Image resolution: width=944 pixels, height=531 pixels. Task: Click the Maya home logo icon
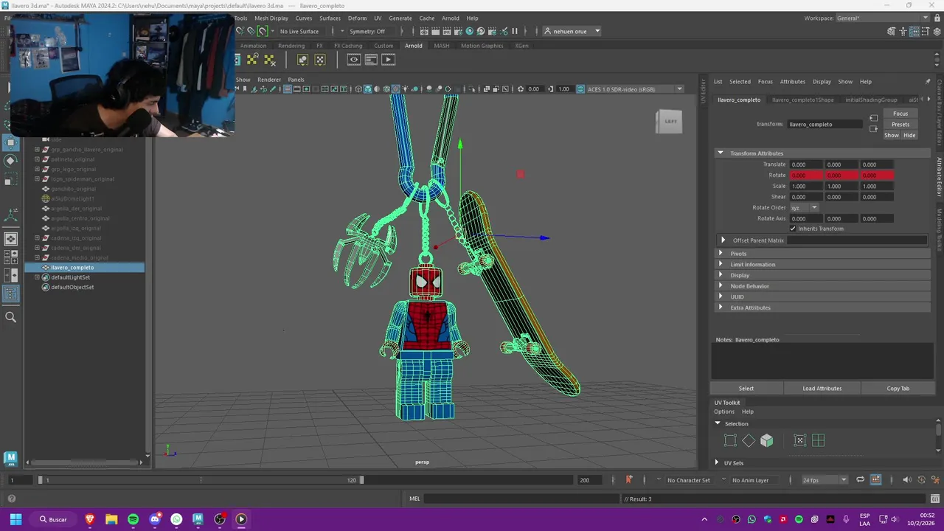10,459
